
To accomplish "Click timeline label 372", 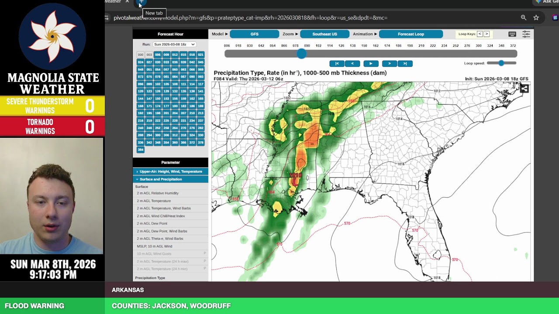I will pyautogui.click(x=513, y=45).
